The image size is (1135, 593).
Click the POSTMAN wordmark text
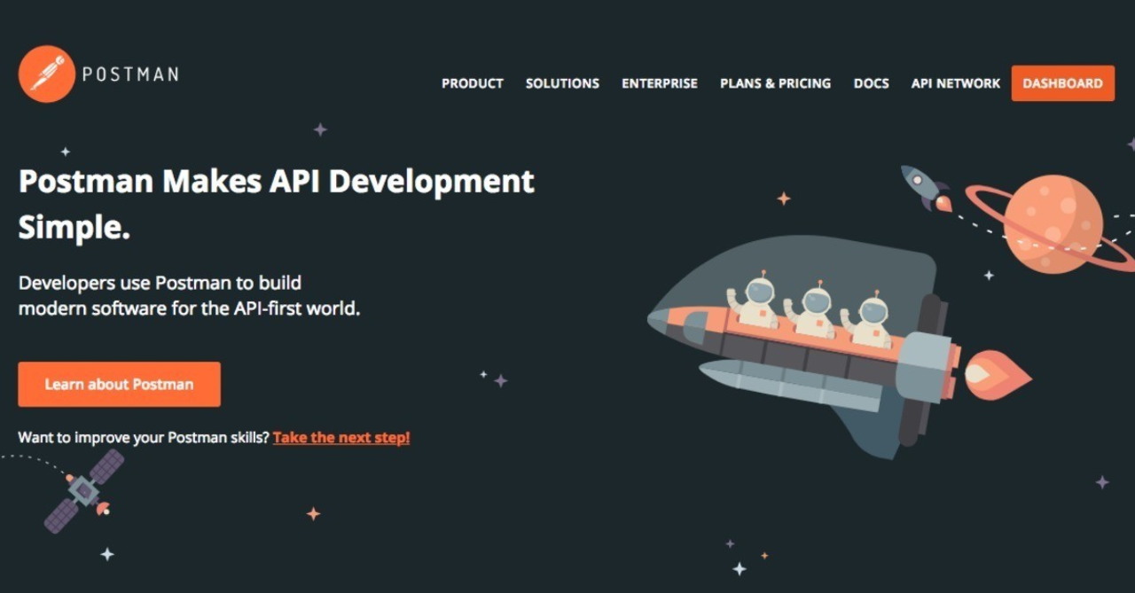point(130,74)
